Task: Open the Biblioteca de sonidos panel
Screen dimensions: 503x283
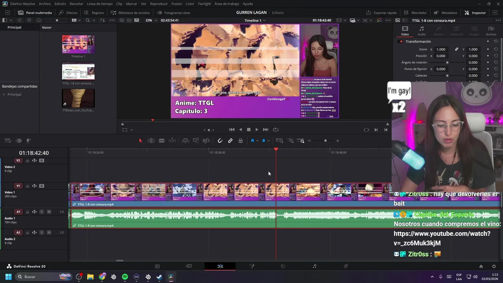Action: click(130, 13)
